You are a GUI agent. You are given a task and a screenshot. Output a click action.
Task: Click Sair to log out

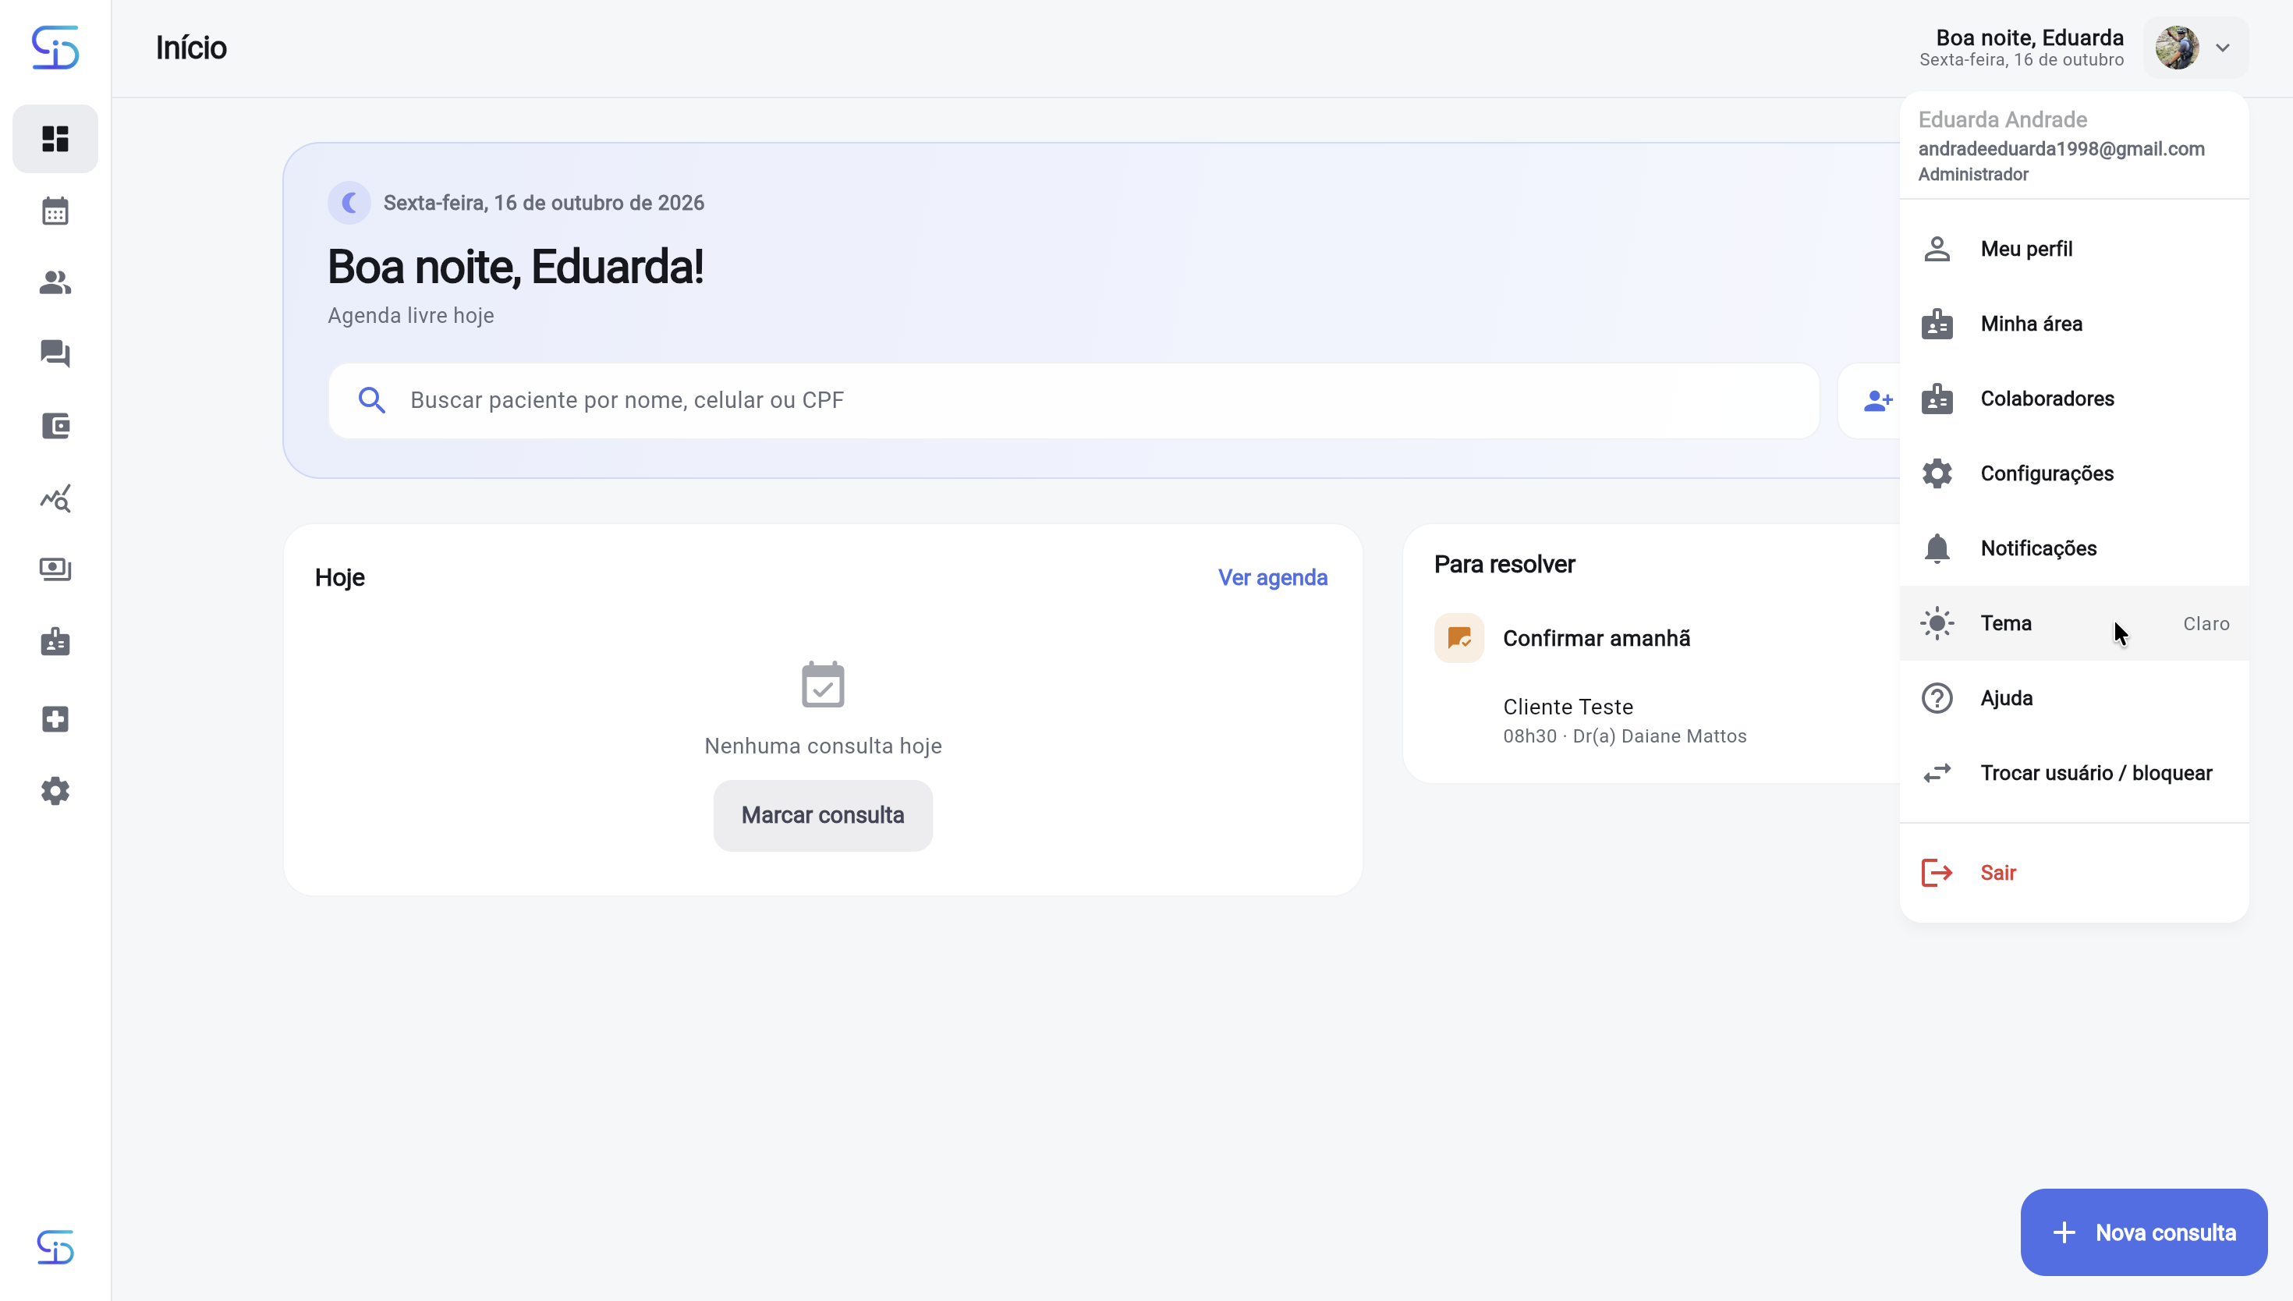click(x=2073, y=873)
